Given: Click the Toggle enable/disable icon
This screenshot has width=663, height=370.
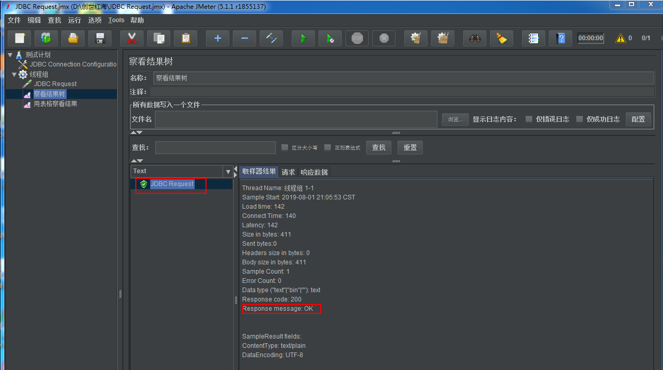Looking at the screenshot, I should pyautogui.click(x=272, y=38).
